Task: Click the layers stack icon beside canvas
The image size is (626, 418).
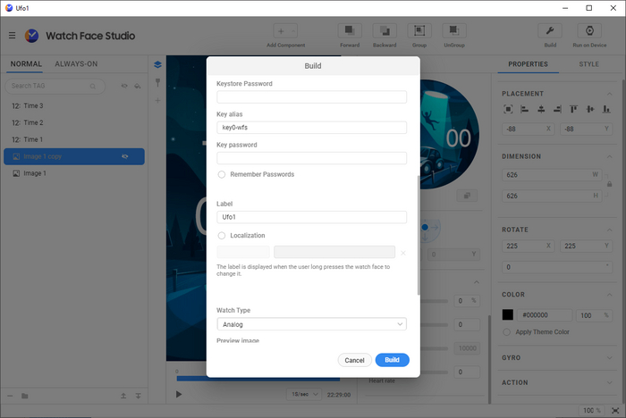Action: pos(157,64)
